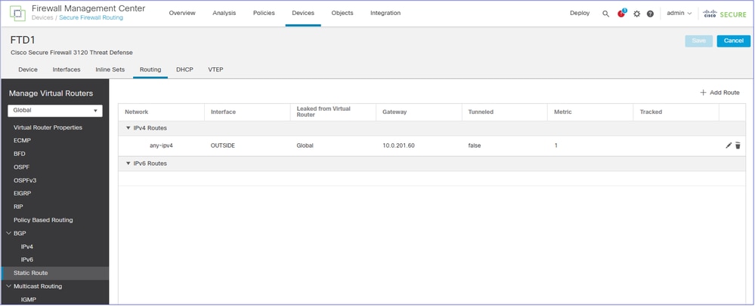
Task: Select EIGRP in the sidebar
Action: tap(23, 194)
